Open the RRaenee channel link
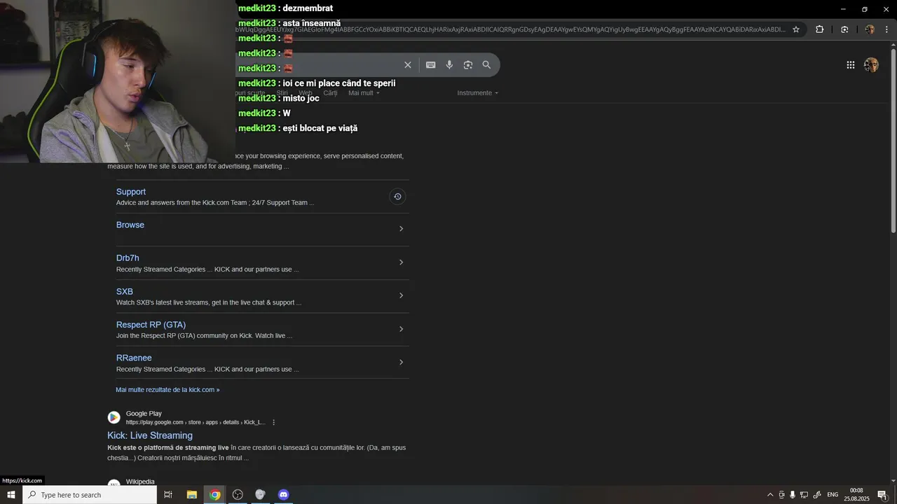The width and height of the screenshot is (897, 504). pyautogui.click(x=134, y=358)
